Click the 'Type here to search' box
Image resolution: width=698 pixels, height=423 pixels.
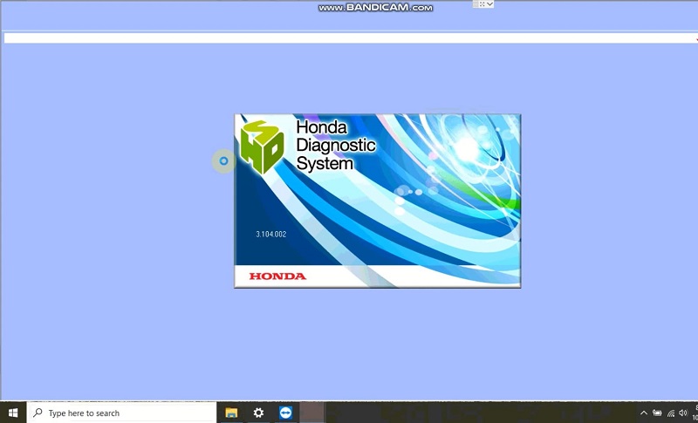click(122, 413)
